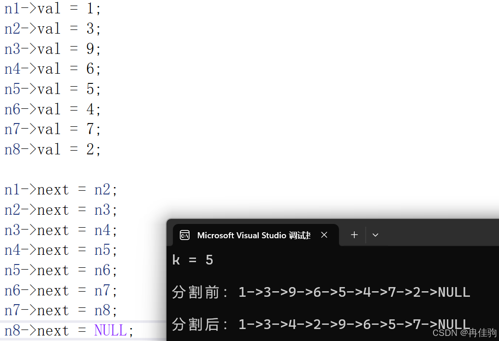Click the blank line between val and next blocks
This screenshot has height=341, width=499.
pos(69,170)
